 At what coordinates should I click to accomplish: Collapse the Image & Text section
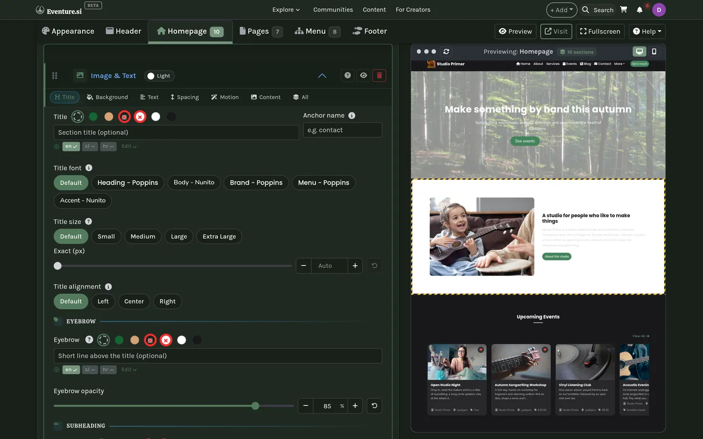(322, 76)
